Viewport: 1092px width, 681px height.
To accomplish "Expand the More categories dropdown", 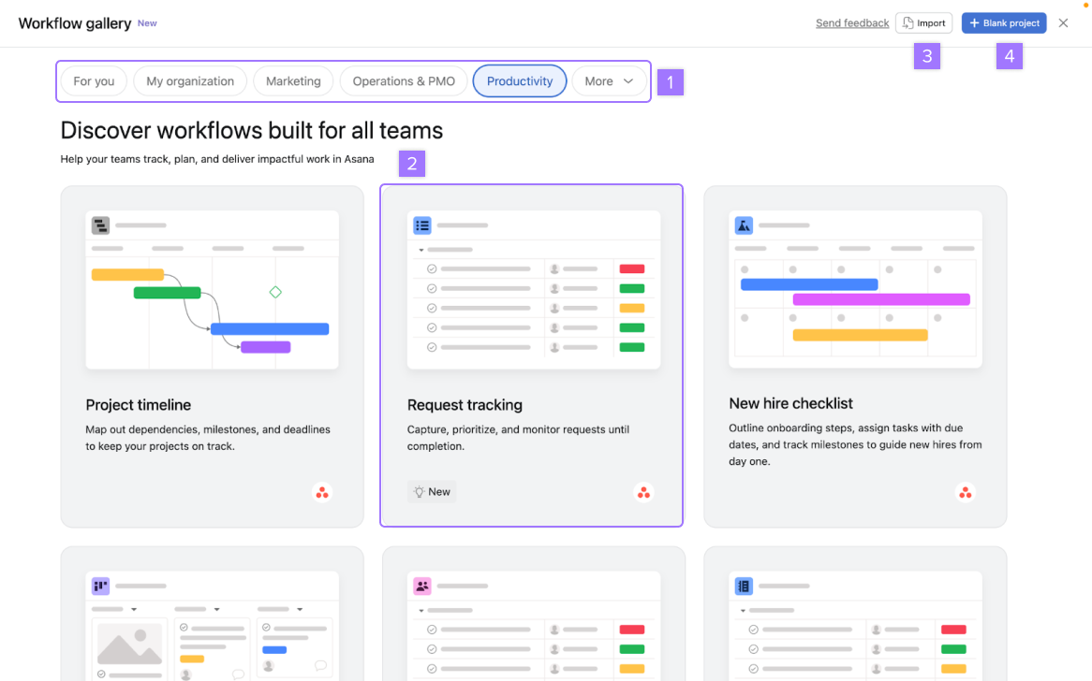I will tap(609, 81).
